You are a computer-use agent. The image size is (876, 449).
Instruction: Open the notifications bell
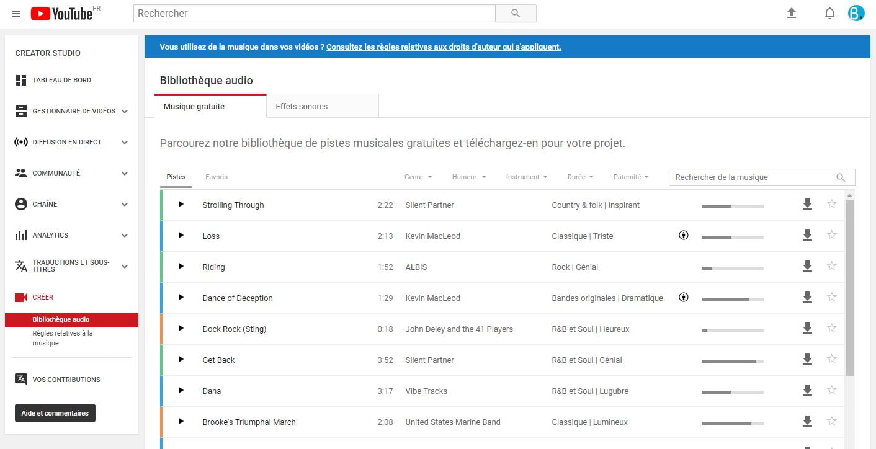829,13
